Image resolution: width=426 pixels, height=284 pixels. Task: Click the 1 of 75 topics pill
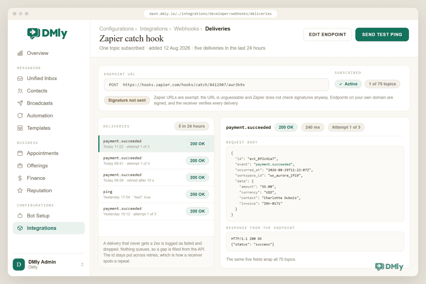382,84
